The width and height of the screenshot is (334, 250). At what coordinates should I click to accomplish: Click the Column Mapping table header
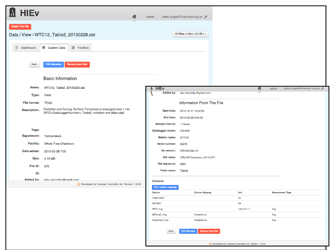(x=202, y=192)
